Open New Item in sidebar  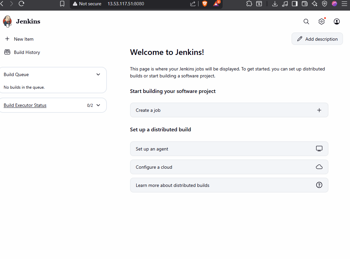point(20,39)
